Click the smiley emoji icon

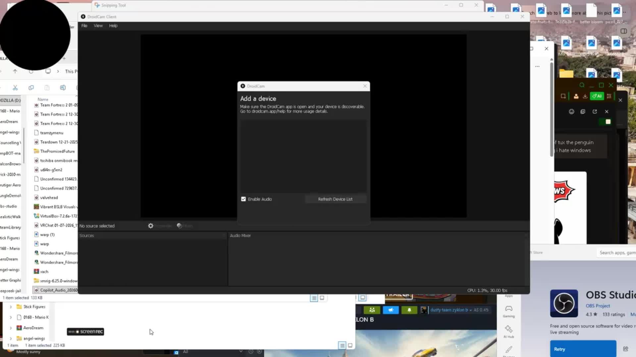[571, 112]
